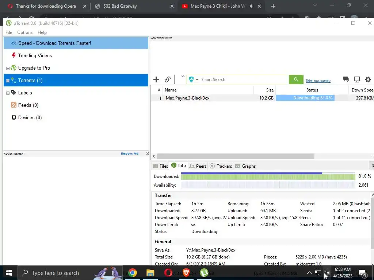Expand the Torrents (1) node

[x=8, y=81]
